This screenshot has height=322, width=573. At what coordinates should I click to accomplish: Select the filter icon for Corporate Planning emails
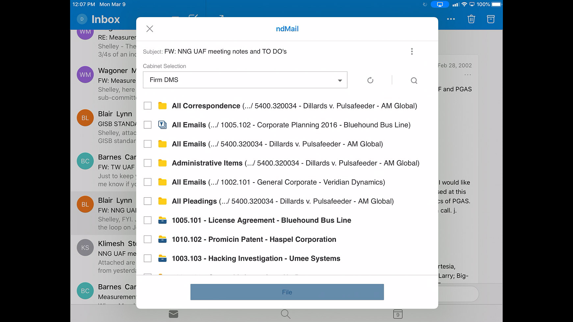162,125
